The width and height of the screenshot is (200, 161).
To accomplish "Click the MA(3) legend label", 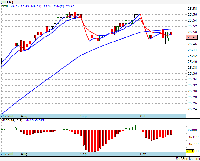I will (x=14, y=6).
